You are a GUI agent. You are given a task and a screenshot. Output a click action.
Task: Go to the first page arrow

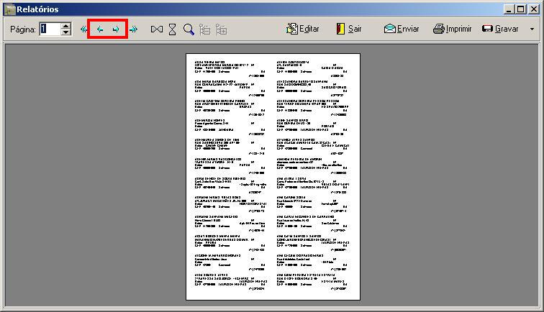83,29
